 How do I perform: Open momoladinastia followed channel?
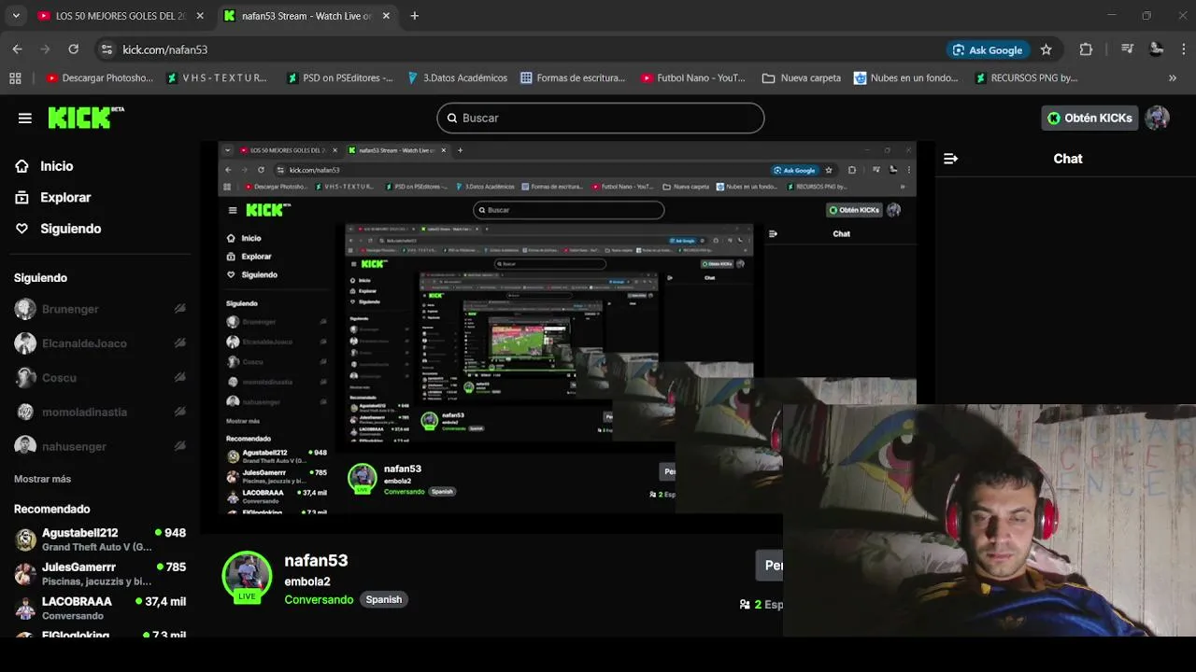point(101,412)
